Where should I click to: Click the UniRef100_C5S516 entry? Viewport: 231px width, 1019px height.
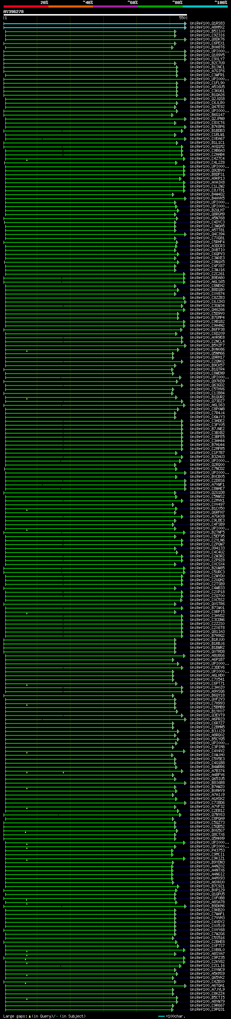(207, 938)
